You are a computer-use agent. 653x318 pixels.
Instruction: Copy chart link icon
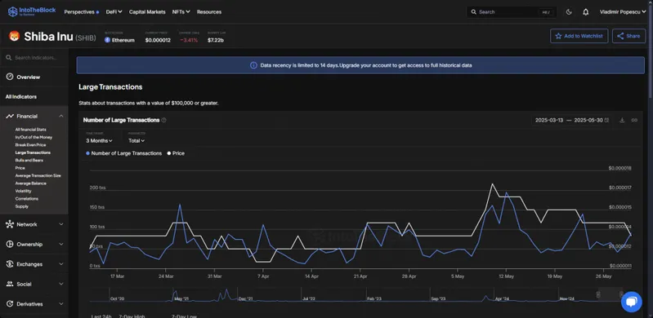coord(634,120)
